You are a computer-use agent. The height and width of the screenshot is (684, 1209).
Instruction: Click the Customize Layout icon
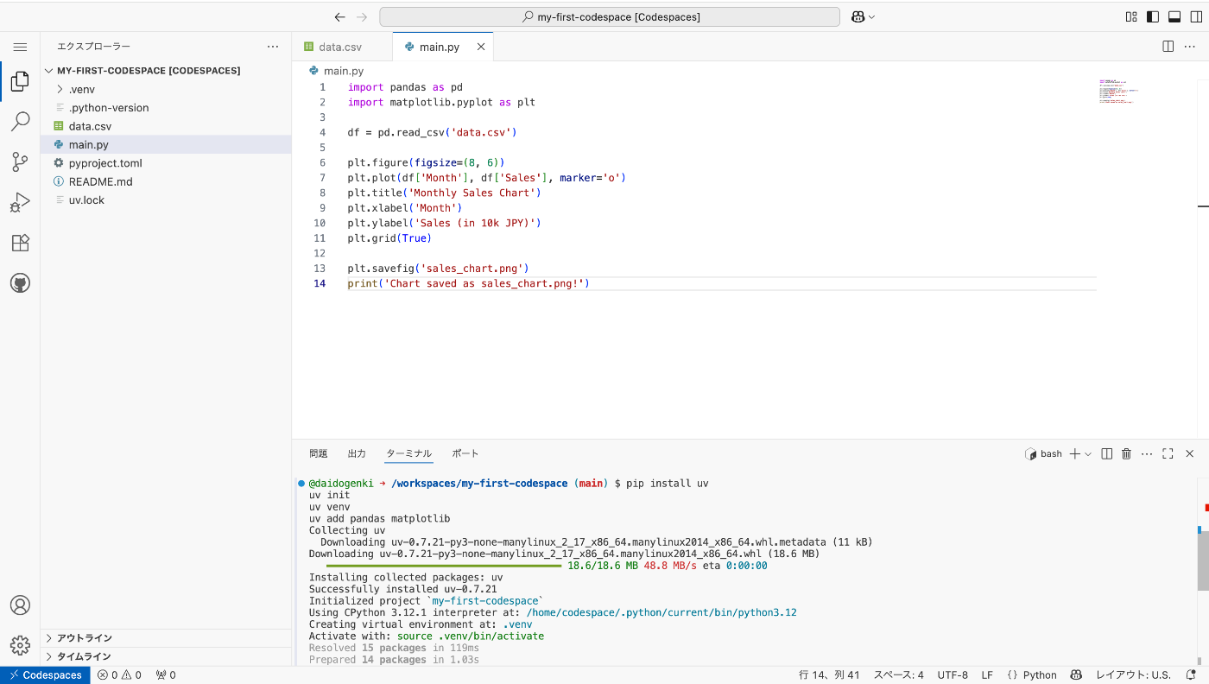click(1131, 16)
